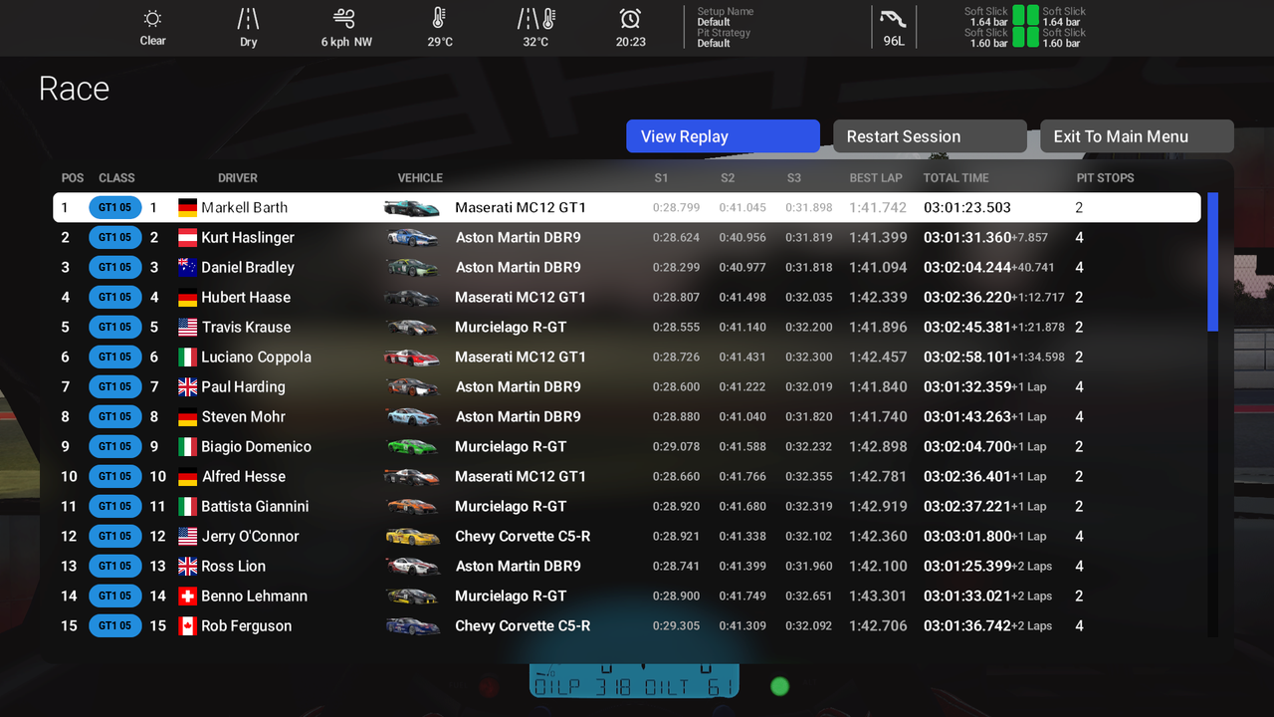Sort by the BEST LAP column header
This screenshot has width=1274, height=717.
coord(876,178)
